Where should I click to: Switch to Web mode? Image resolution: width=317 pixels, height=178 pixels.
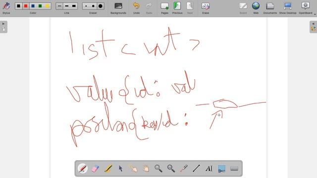point(256,8)
